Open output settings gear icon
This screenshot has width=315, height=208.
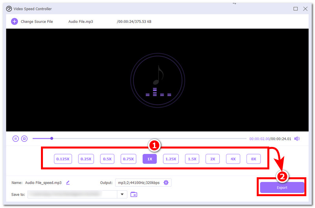[166, 183]
